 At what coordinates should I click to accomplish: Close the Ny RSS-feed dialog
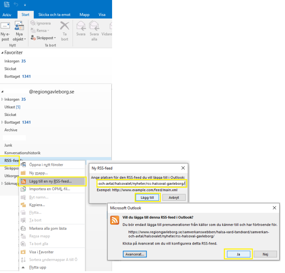183,168
